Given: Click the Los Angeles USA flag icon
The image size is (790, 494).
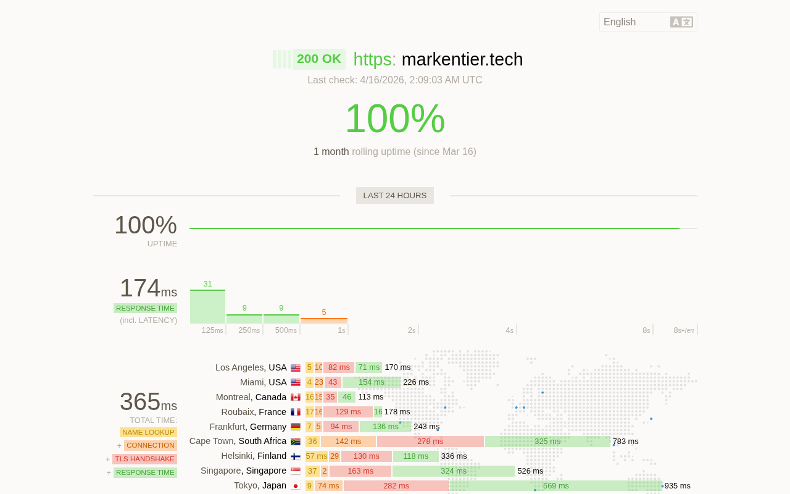Looking at the screenshot, I should tap(296, 367).
